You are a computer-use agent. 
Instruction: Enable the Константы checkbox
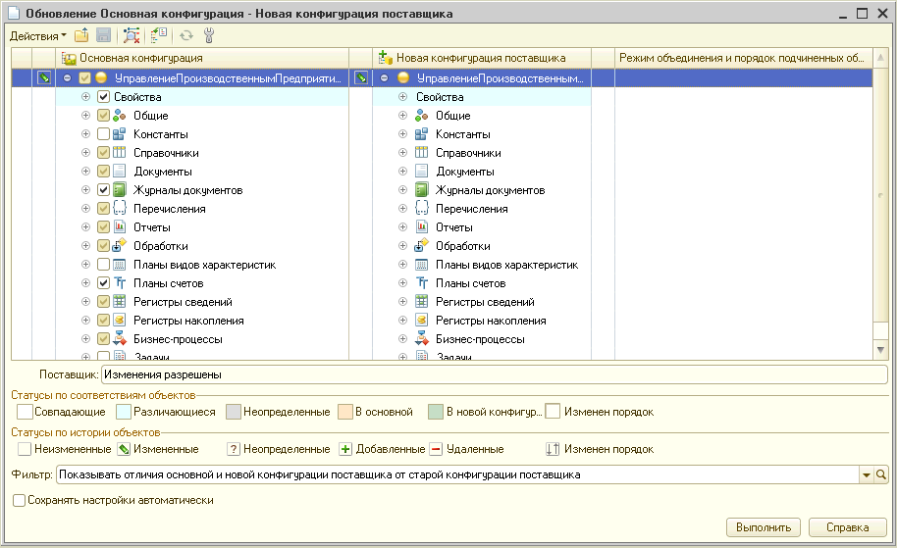[x=103, y=134]
